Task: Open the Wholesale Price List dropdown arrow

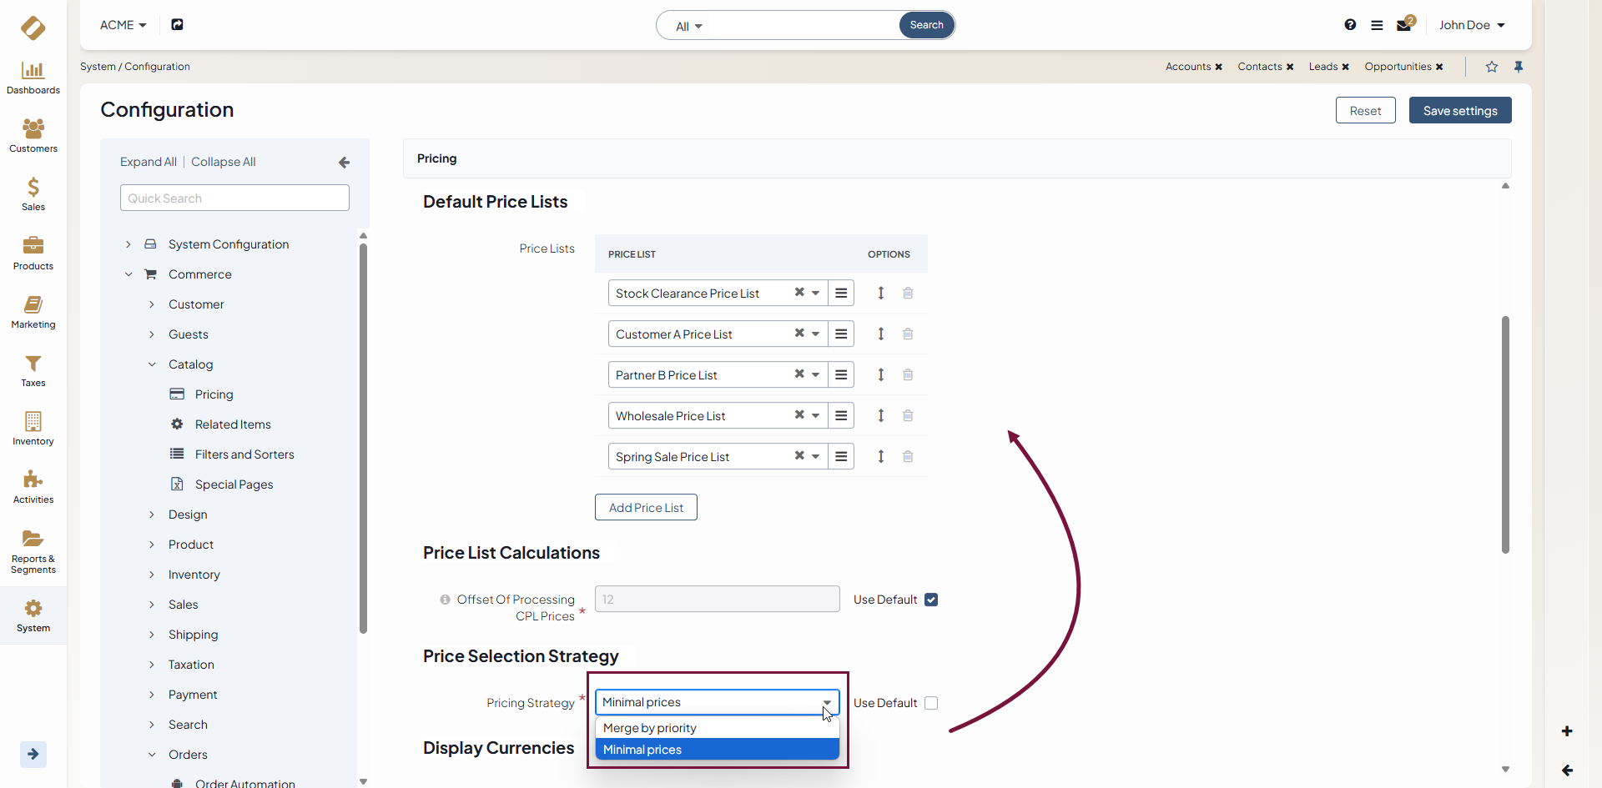Action: (x=816, y=415)
